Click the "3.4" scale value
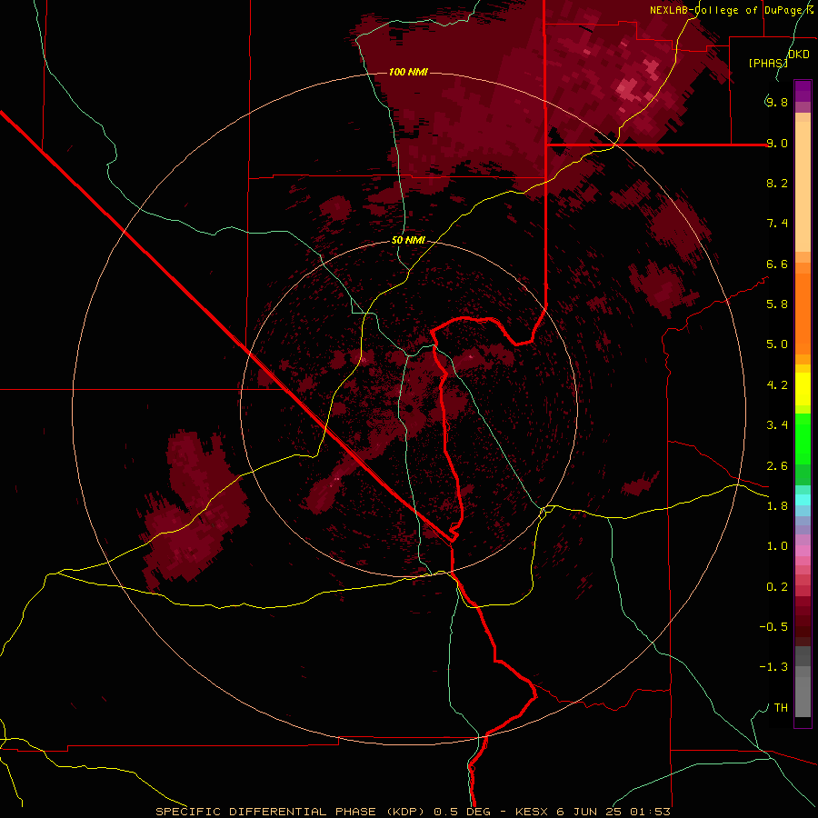Viewport: 818px width, 818px height. click(777, 425)
